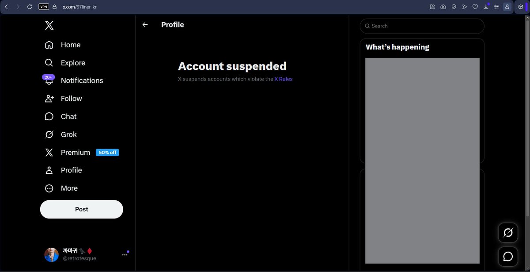Click the edit page icon in address bar
This screenshot has height=272, width=530.
432,7
